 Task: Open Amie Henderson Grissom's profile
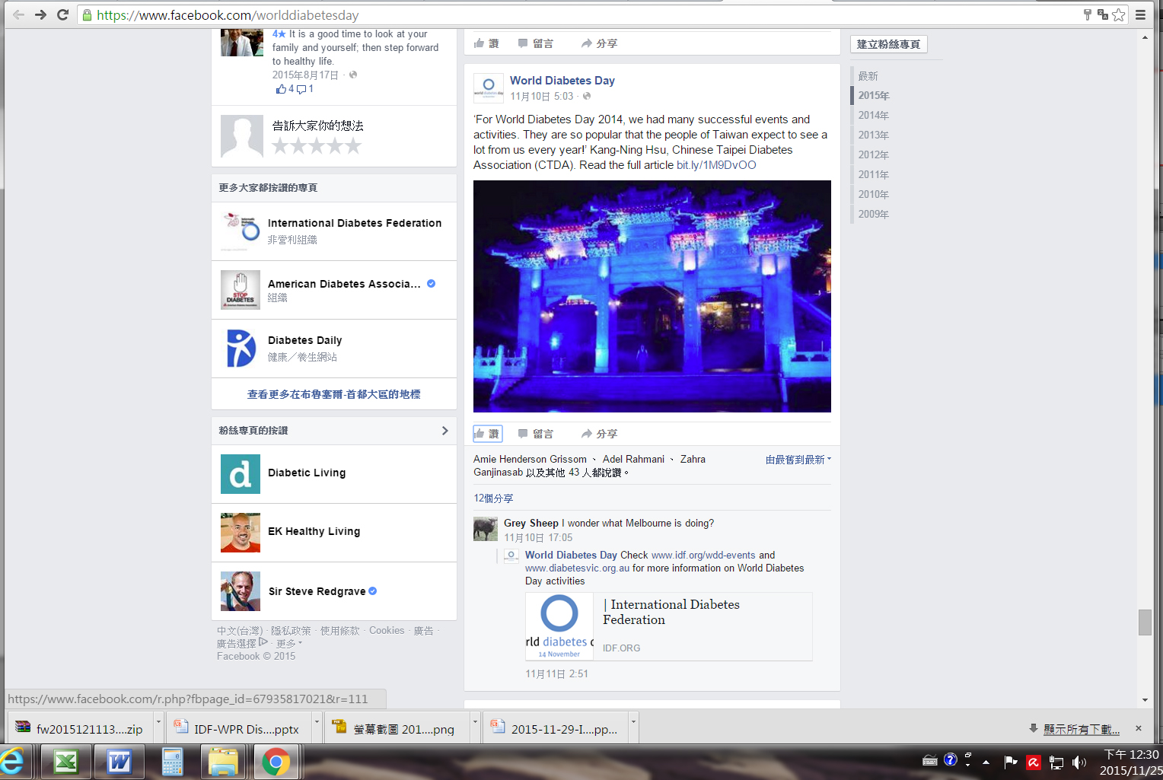[x=530, y=459]
